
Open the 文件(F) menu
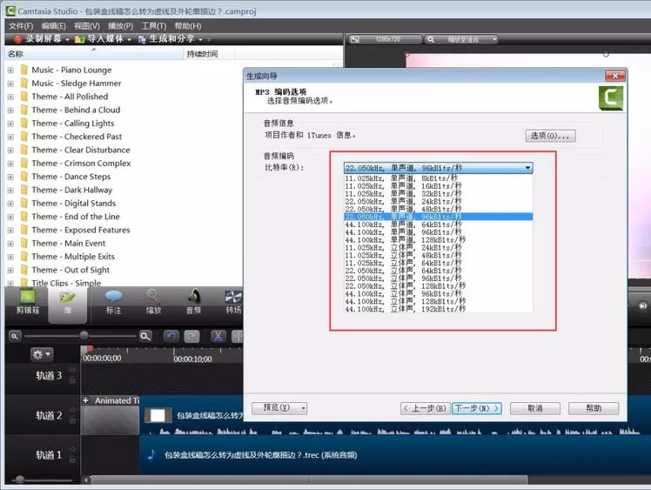click(21, 26)
